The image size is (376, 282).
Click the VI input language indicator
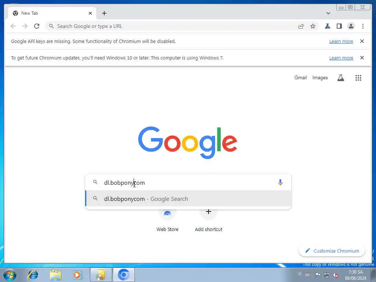300,274
